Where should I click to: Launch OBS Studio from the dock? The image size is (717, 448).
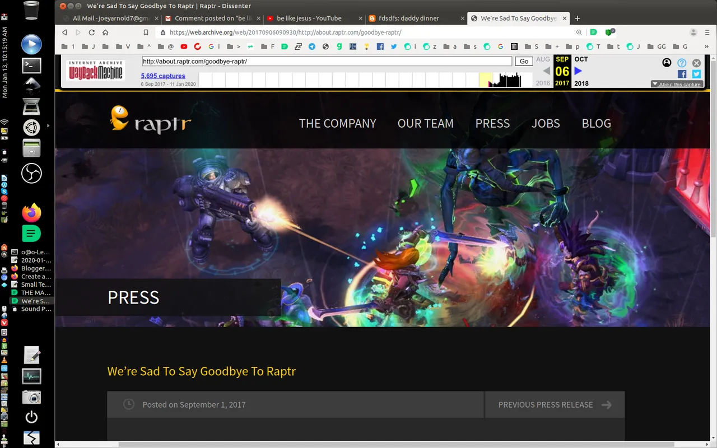pos(32,173)
